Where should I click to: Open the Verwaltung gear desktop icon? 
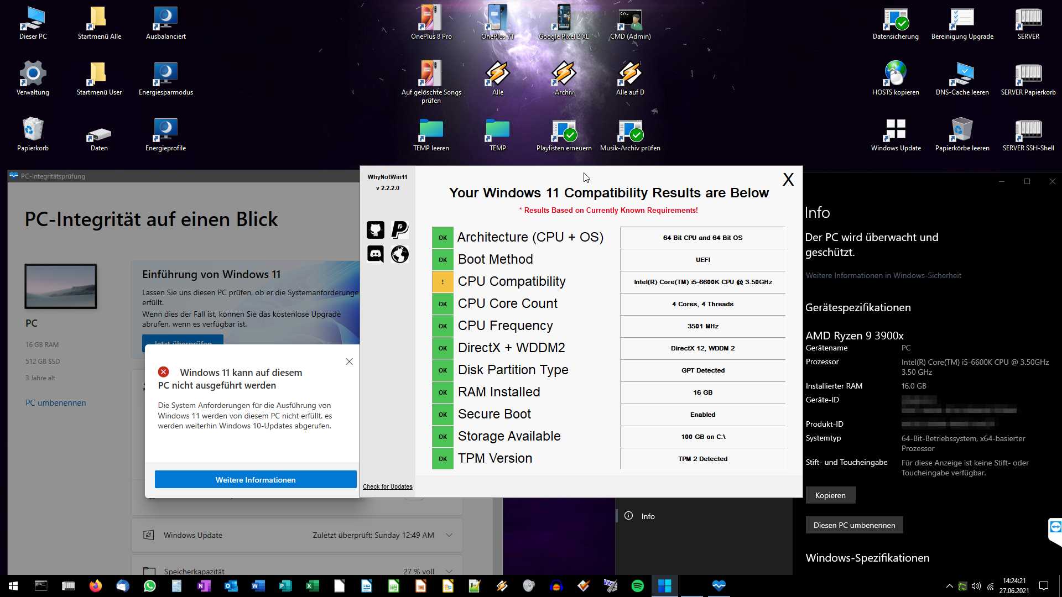coord(33,79)
